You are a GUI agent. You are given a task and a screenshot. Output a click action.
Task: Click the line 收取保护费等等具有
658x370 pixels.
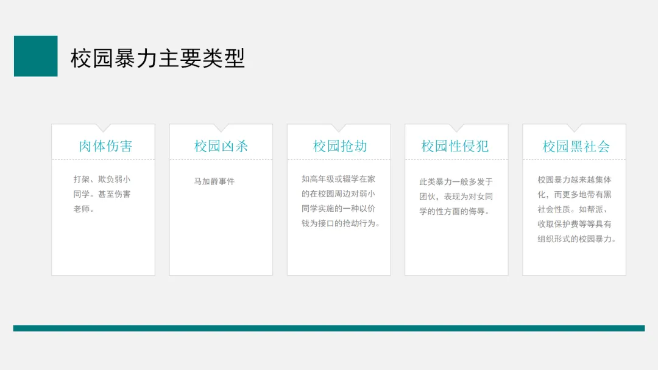pyautogui.click(x=574, y=224)
